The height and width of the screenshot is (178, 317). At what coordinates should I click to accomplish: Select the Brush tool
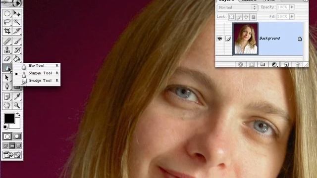[x=17, y=41]
